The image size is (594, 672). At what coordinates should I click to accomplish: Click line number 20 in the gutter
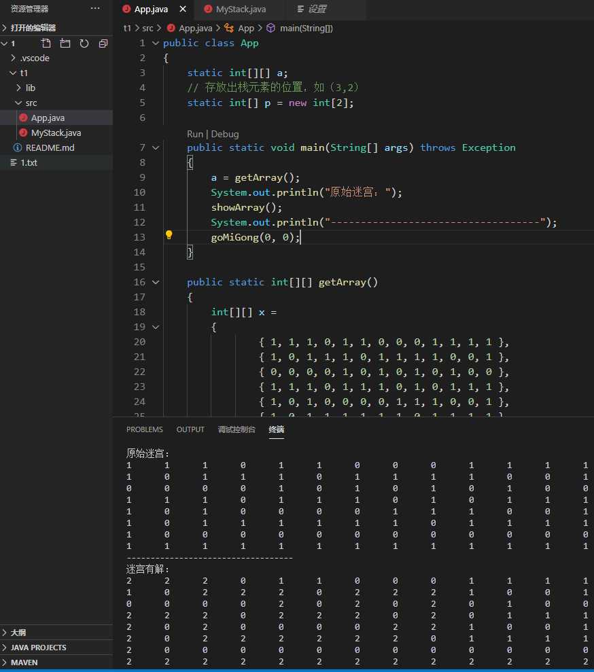point(139,342)
